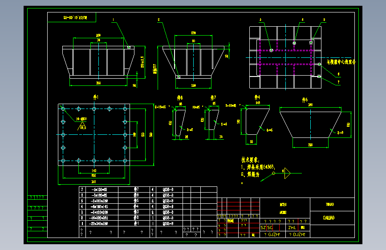Select the 340 dimension at the bottom of plate view
This screenshot has height=250, width=386.
(93, 182)
